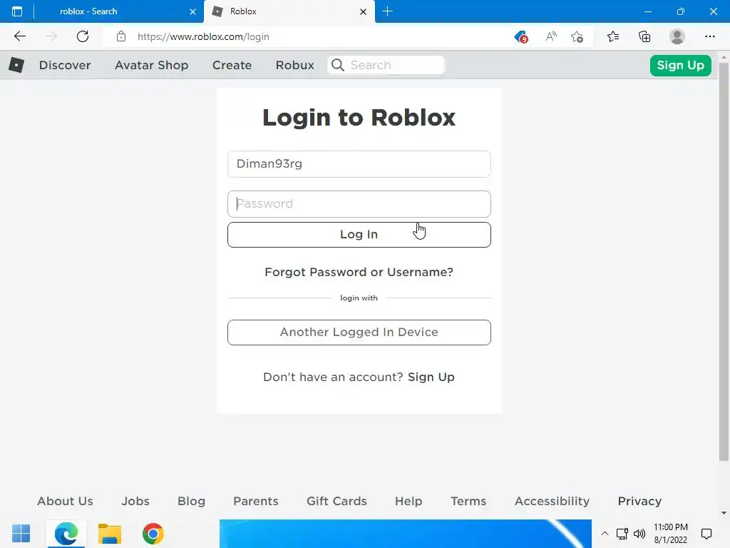The image size is (730, 548).
Task: Open the Parents footer link
Action: tap(256, 501)
